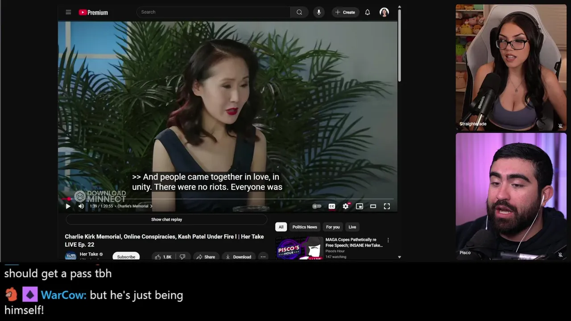Download the video

pyautogui.click(x=239, y=257)
